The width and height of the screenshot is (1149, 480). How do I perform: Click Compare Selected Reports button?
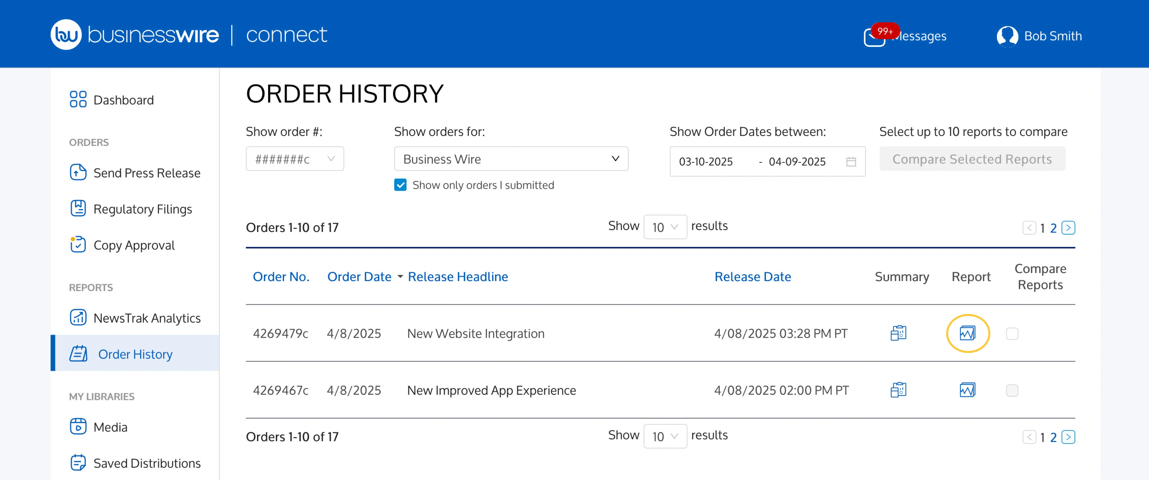[x=972, y=159]
